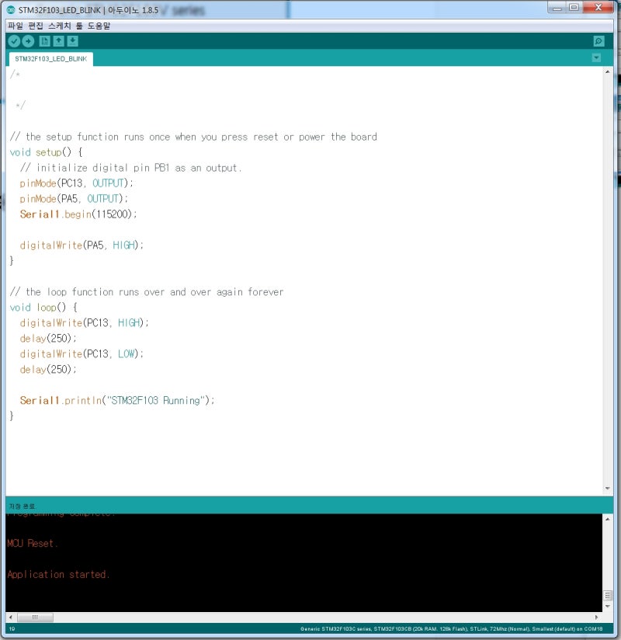Viewport: 621px width, 640px height.
Task: Open a new sketch with the New icon
Action: pyautogui.click(x=44, y=40)
